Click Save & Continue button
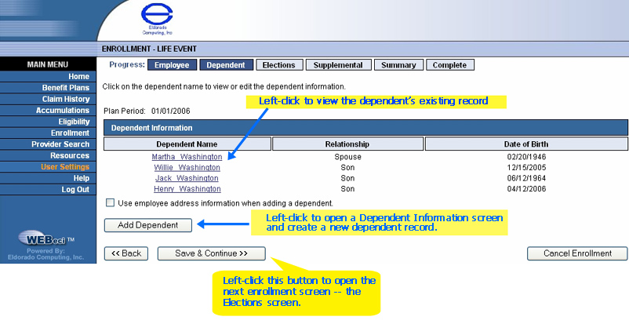 (x=211, y=253)
